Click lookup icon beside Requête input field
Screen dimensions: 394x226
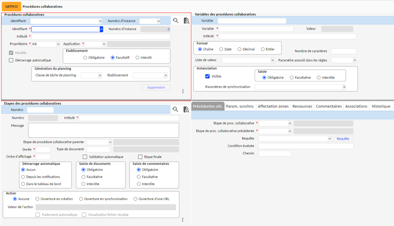329,139
